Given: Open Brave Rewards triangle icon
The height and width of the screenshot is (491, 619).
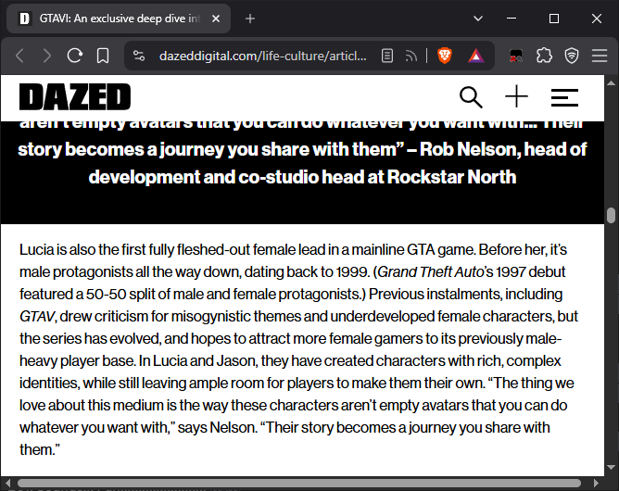Looking at the screenshot, I should coord(476,56).
